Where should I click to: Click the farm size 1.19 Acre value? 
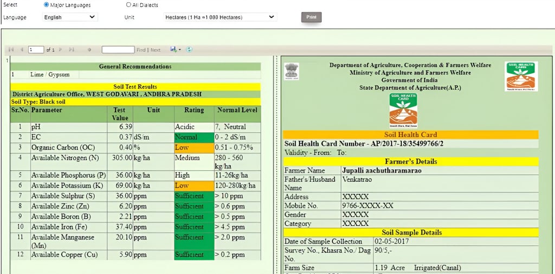(390, 267)
